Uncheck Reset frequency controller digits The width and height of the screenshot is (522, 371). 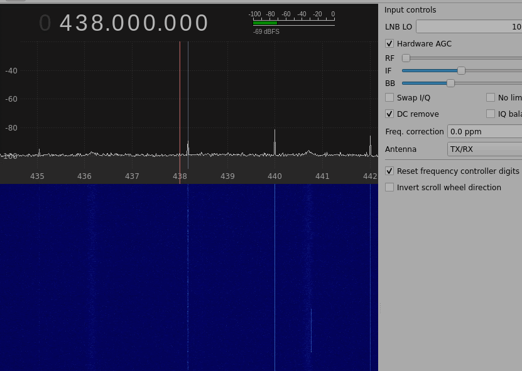point(389,171)
